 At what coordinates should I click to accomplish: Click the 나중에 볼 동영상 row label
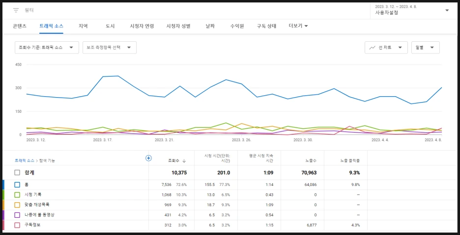click(40, 215)
